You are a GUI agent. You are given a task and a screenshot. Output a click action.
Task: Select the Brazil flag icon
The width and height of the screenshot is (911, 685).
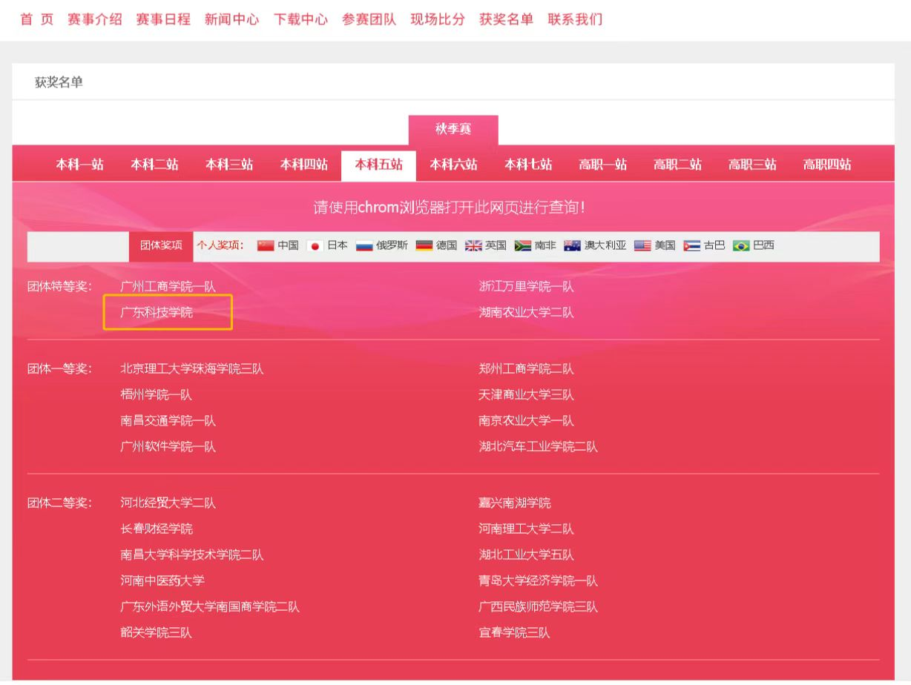coord(741,246)
